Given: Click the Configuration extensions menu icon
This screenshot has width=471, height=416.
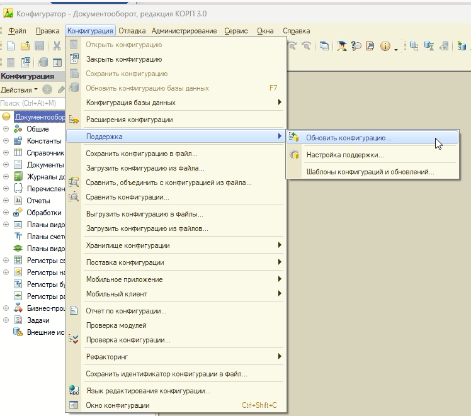Looking at the screenshot, I should coord(74,120).
